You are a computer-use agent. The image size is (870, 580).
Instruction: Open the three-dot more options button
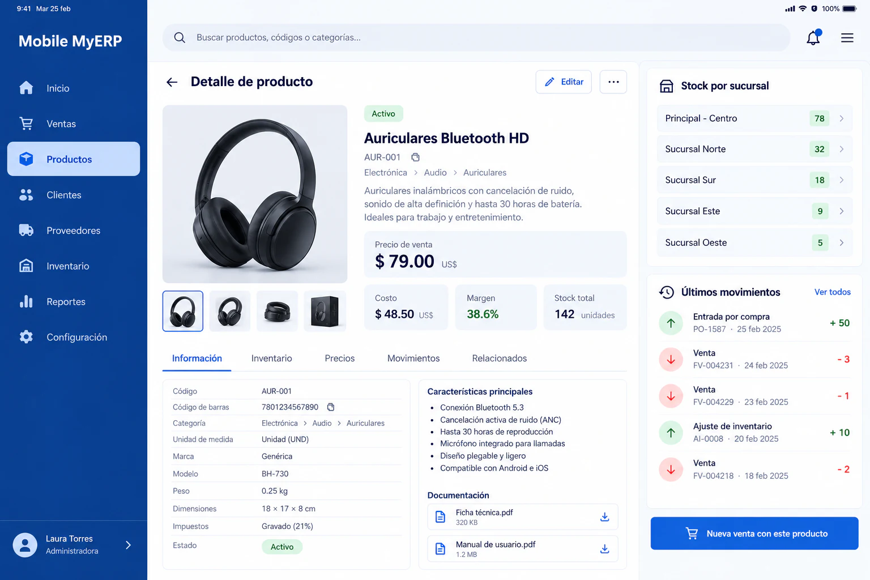(x=613, y=82)
